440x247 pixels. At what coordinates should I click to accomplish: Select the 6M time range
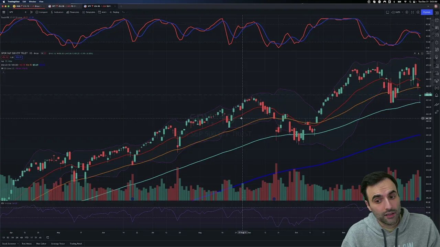pyautogui.click(x=21, y=237)
